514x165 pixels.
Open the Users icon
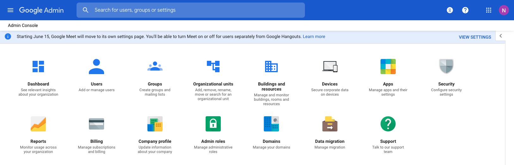coord(96,67)
